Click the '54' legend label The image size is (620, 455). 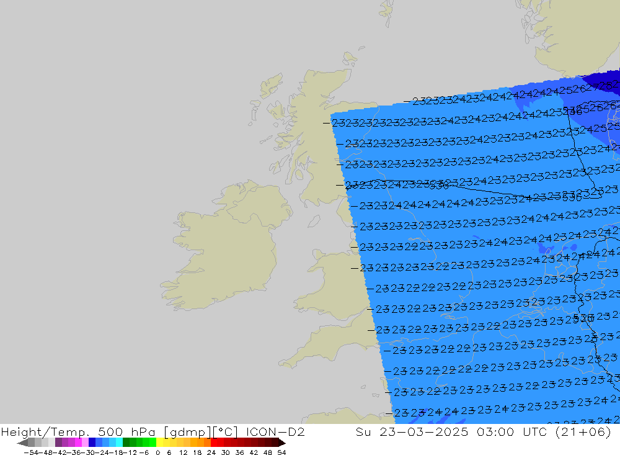281,453
